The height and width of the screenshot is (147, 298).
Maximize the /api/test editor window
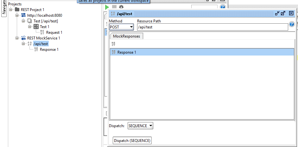[283, 13]
